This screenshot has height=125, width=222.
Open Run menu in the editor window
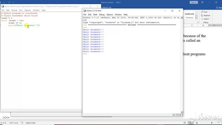[21, 10]
